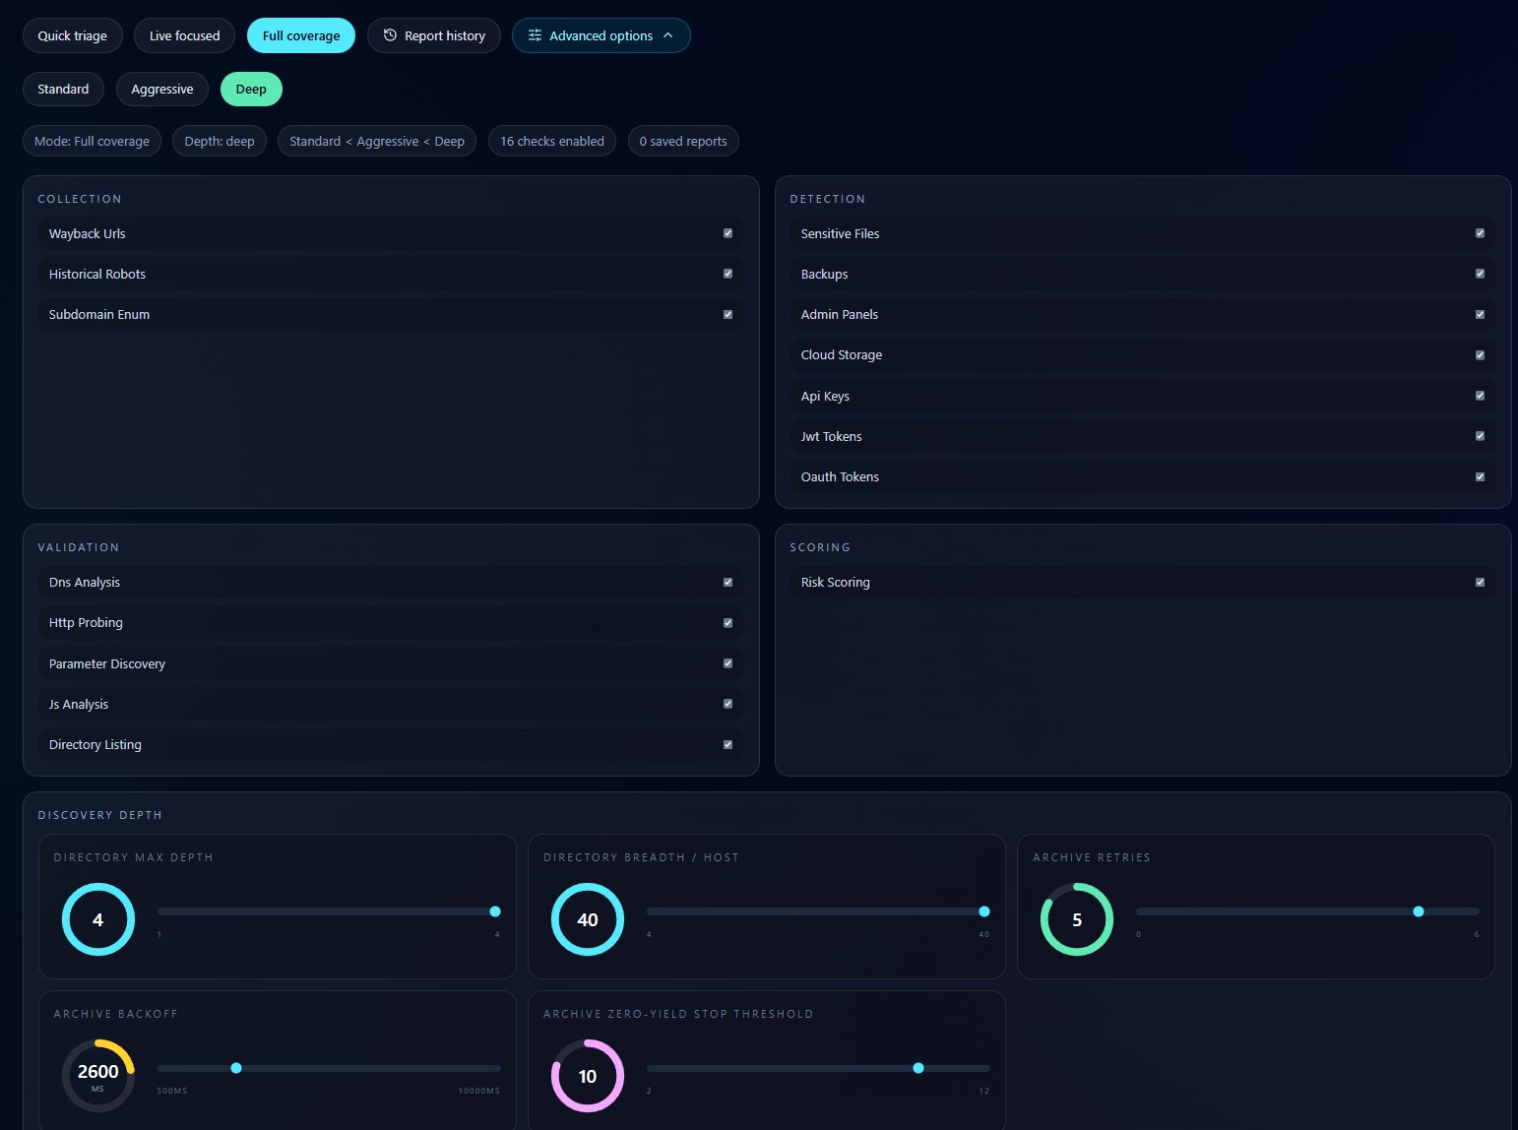Uncheck Cloud Storage detection

click(1479, 354)
